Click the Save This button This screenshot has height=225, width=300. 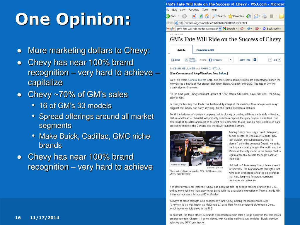click(245, 60)
